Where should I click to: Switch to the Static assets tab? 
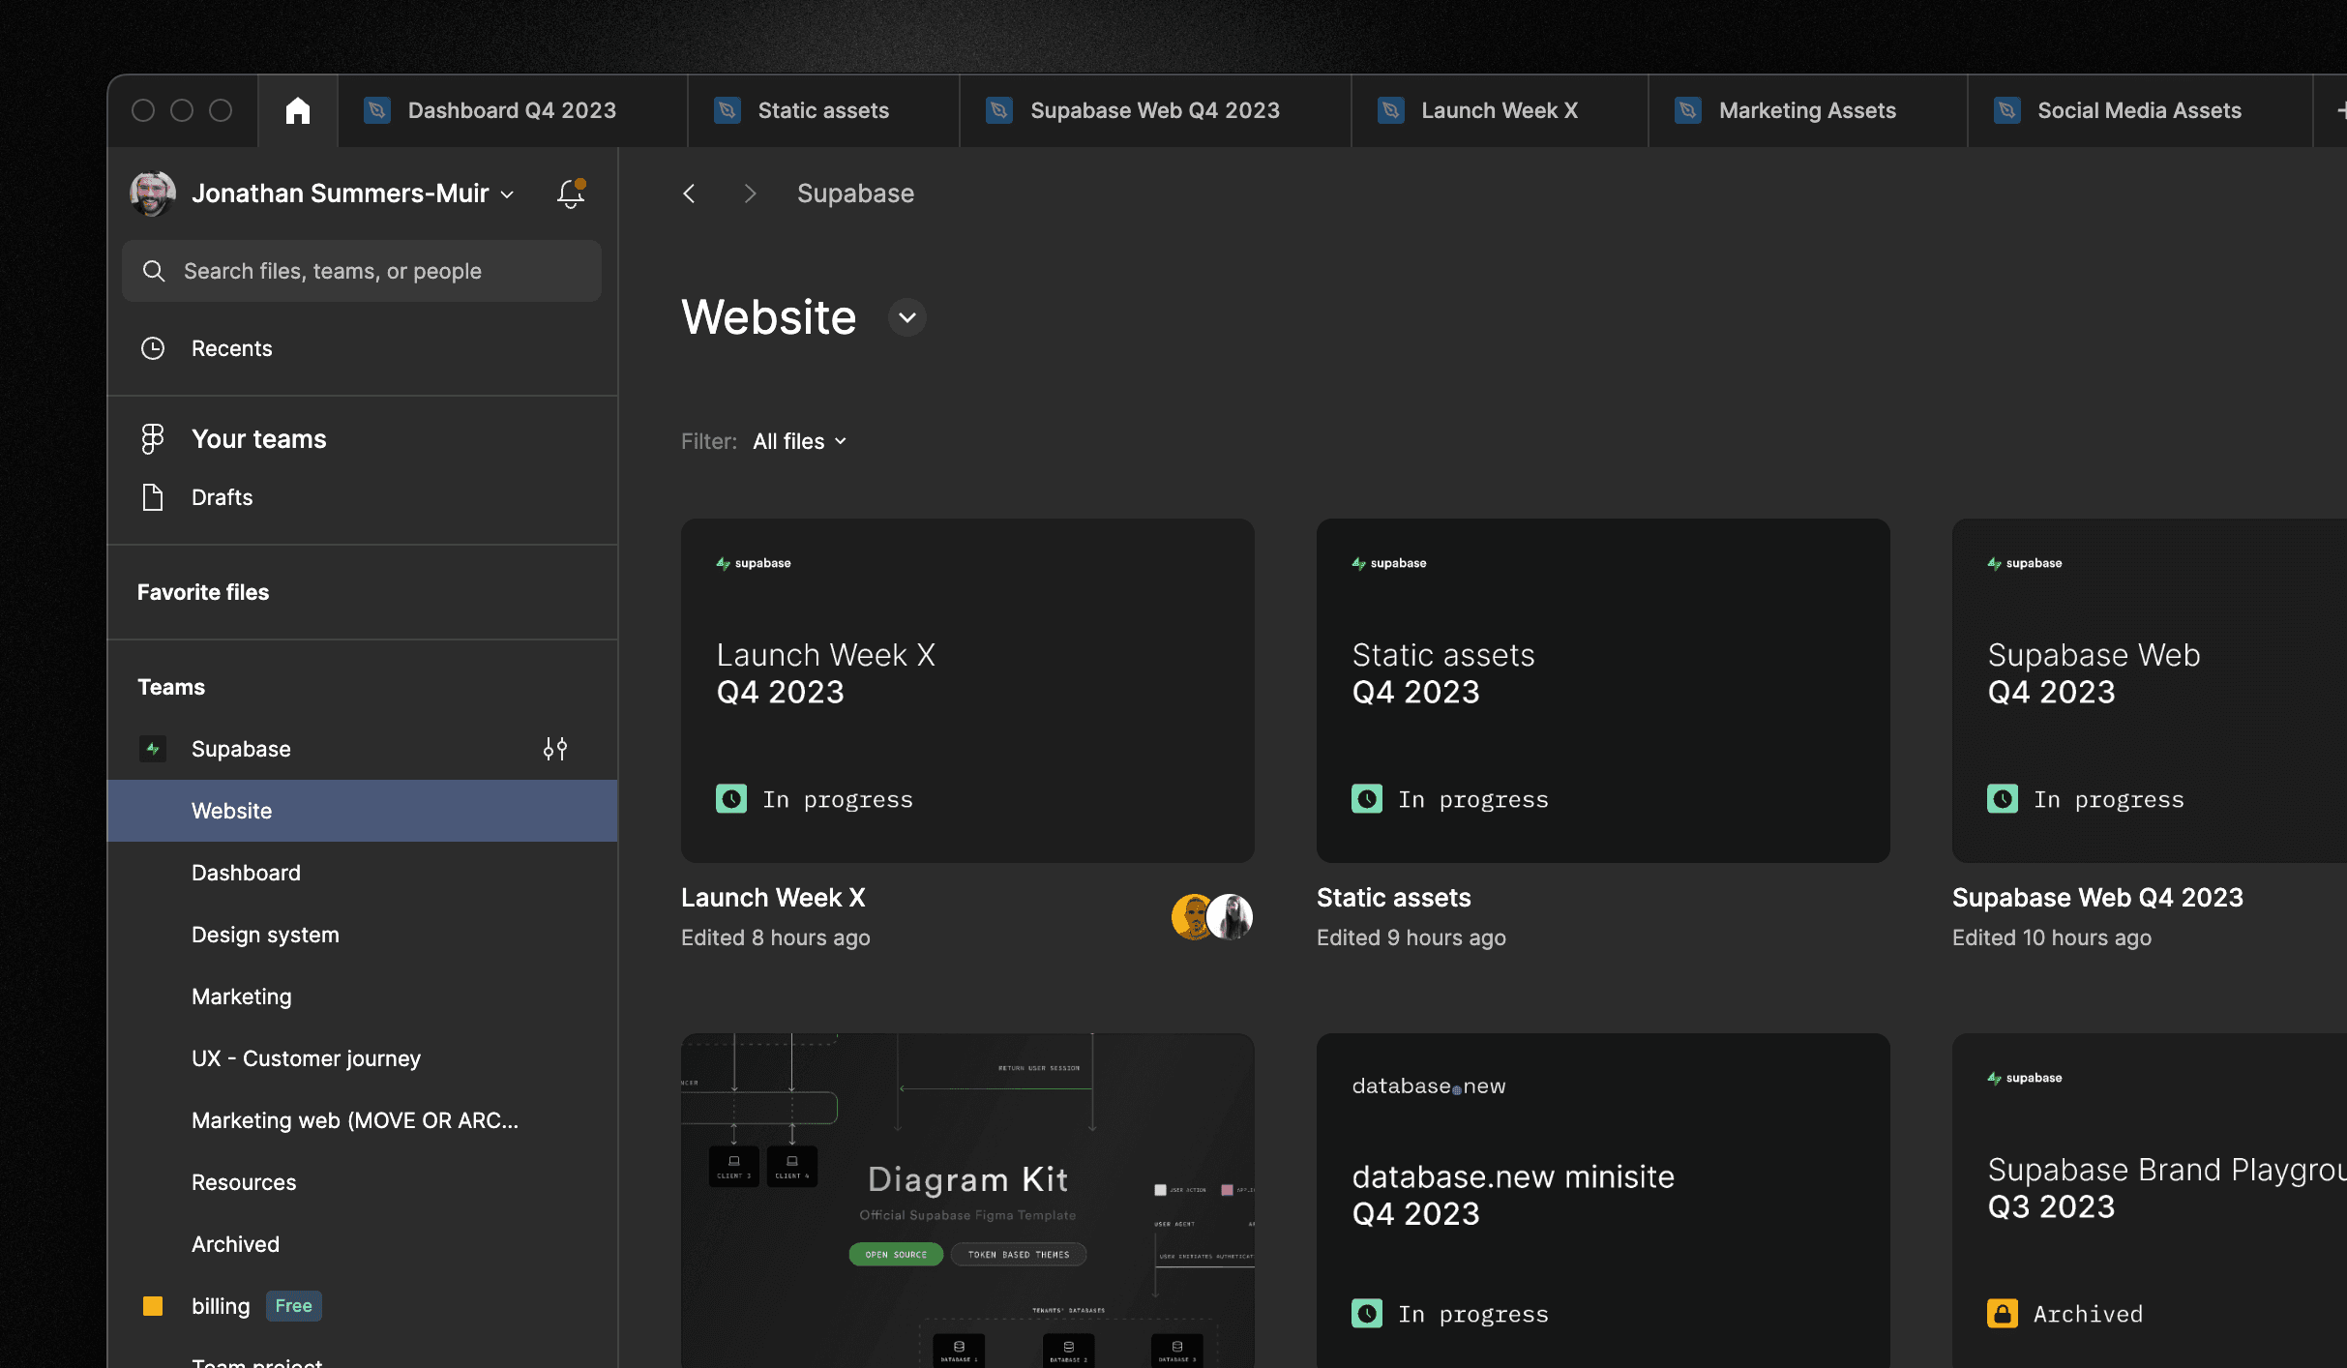(x=824, y=110)
